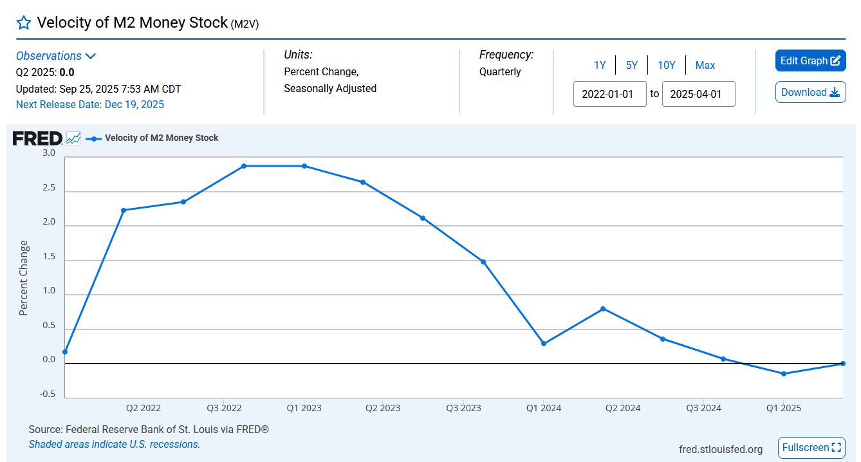The image size is (861, 462).
Task: Open the Edit Graph panel
Action: 810,60
